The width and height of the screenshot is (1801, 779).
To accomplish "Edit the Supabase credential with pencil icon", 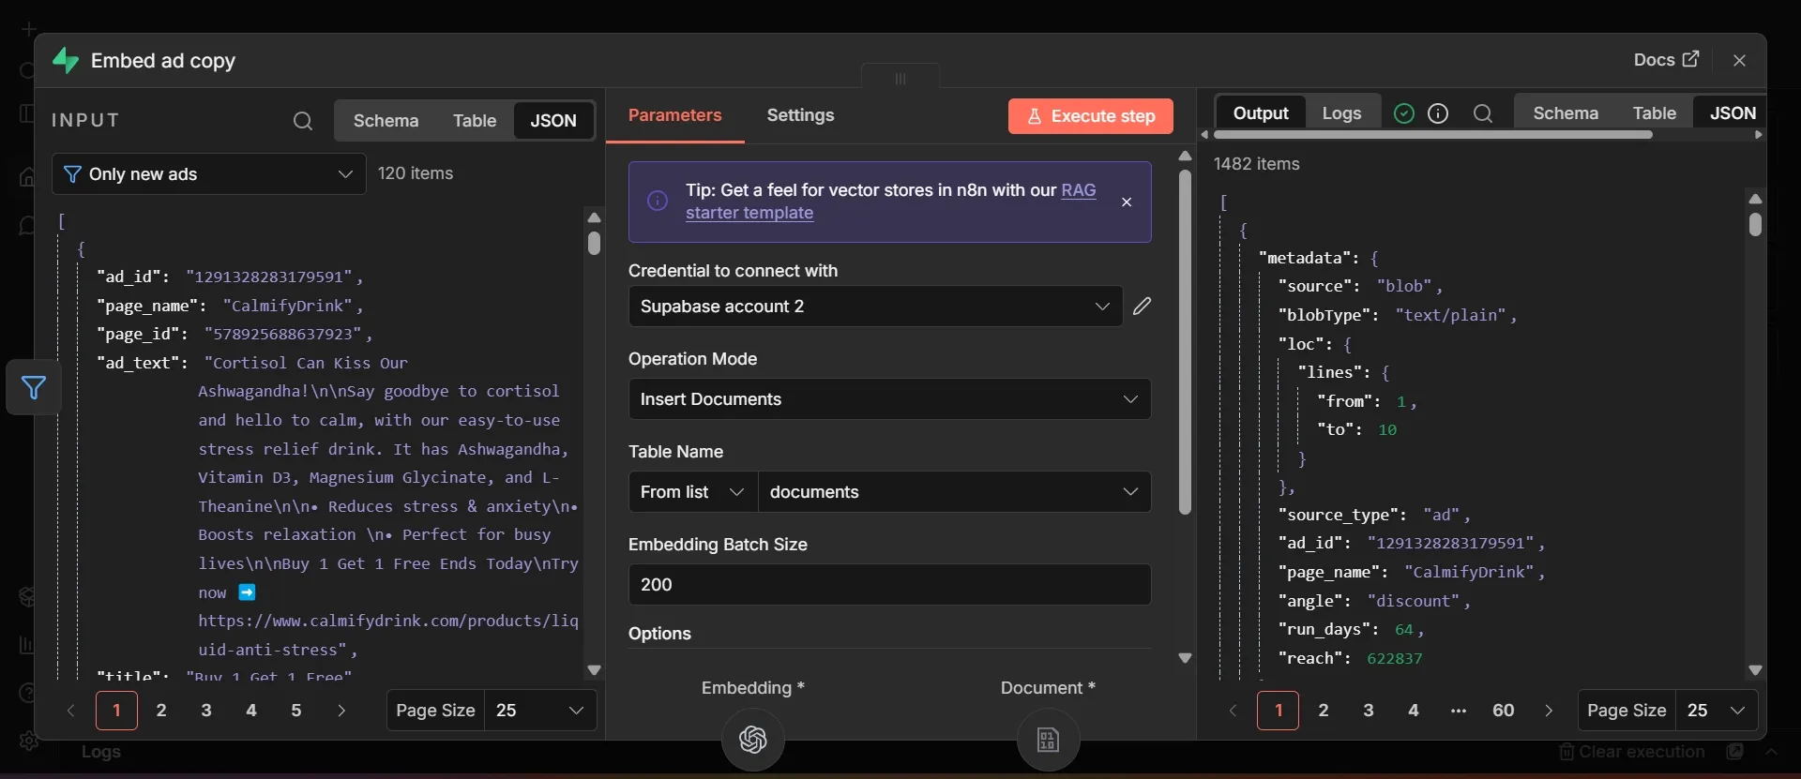I will pos(1142,307).
